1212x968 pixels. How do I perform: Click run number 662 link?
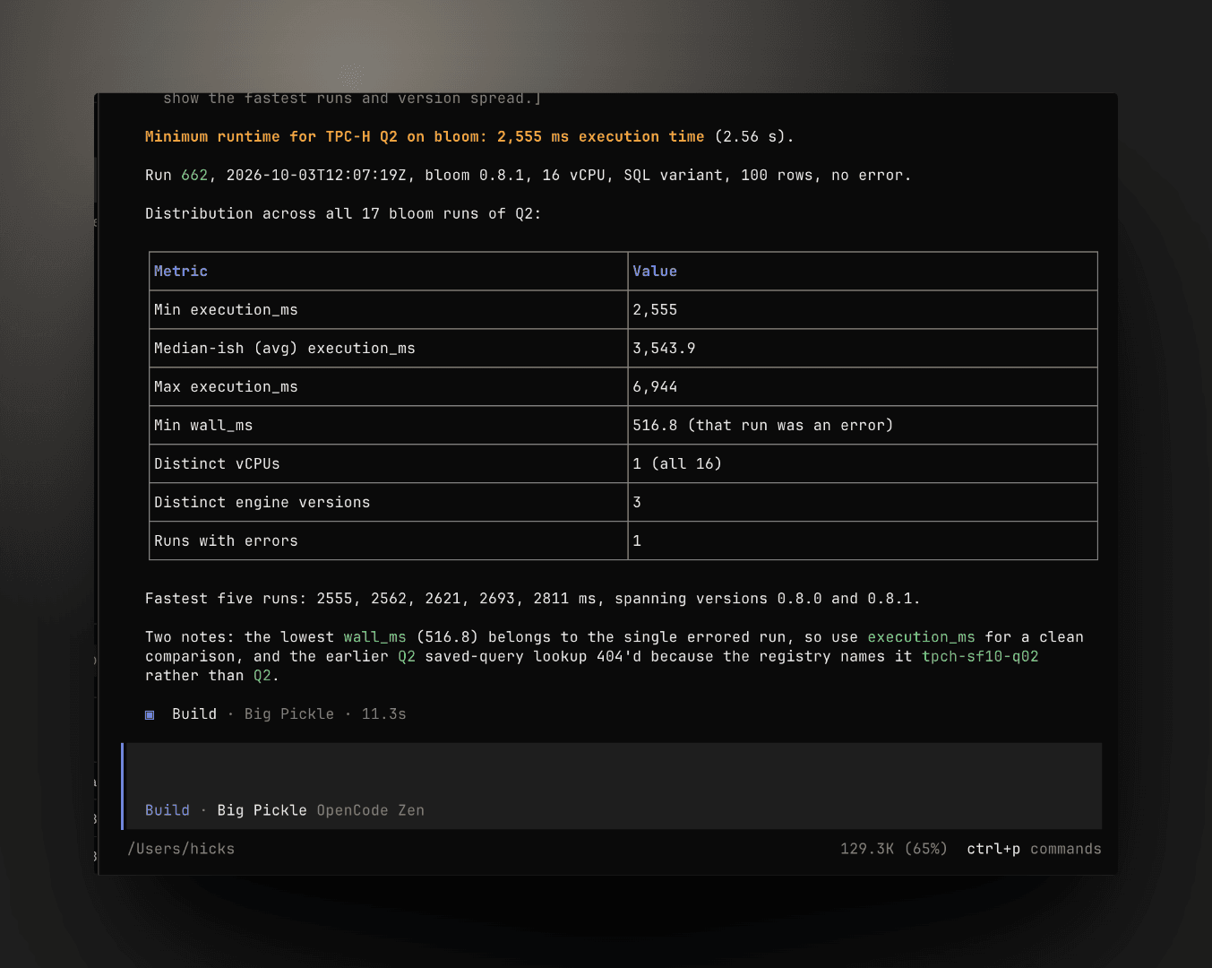(x=194, y=176)
